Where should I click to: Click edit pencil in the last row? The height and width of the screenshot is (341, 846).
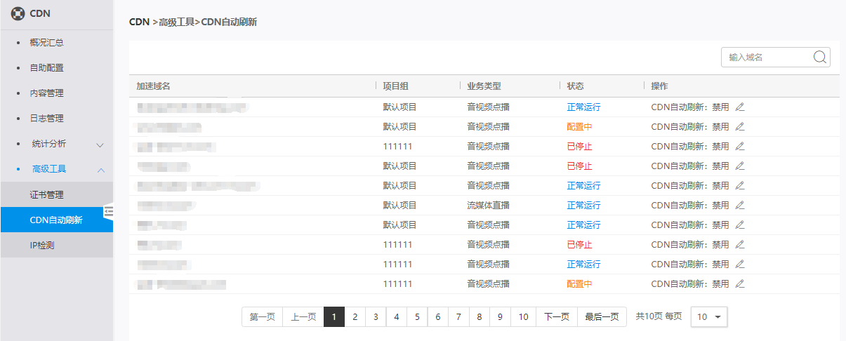739,284
